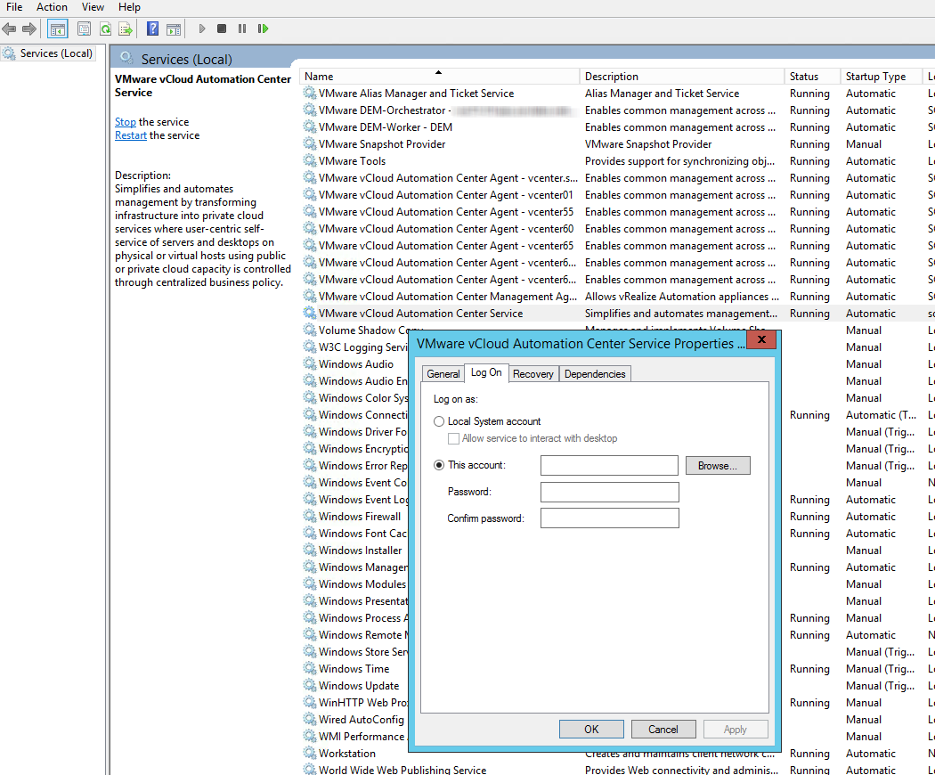Screen dimensions: 935x775
Task: Click OK in the properties dialog
Action: tap(591, 729)
